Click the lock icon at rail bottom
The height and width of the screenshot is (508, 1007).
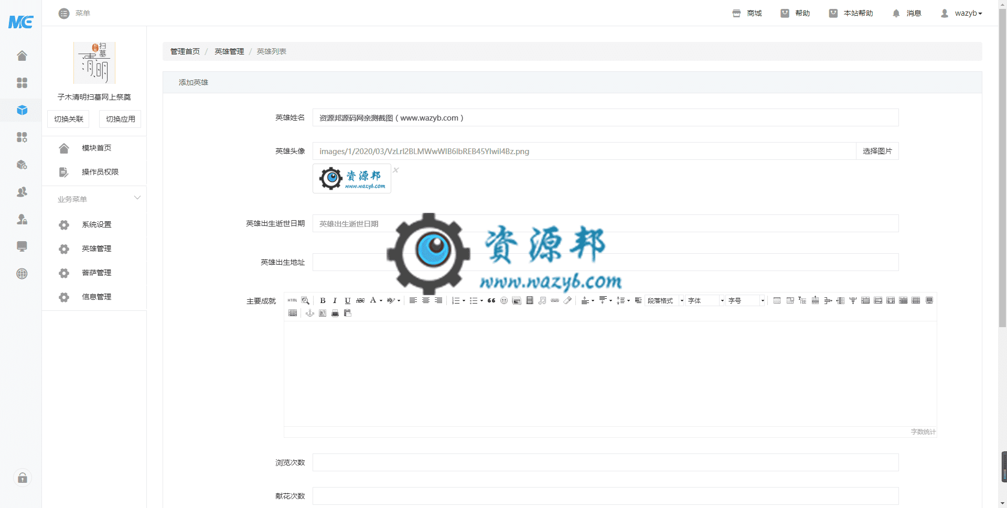click(23, 478)
